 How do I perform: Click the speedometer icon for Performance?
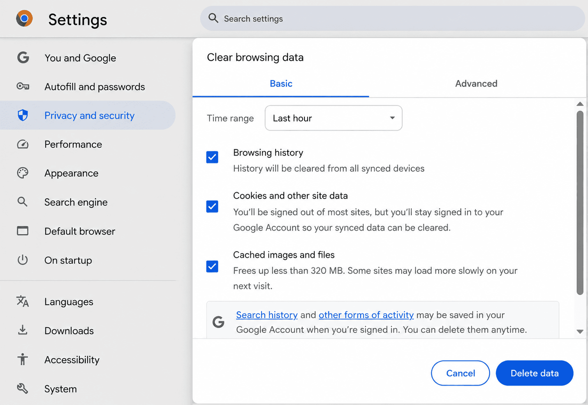(23, 144)
